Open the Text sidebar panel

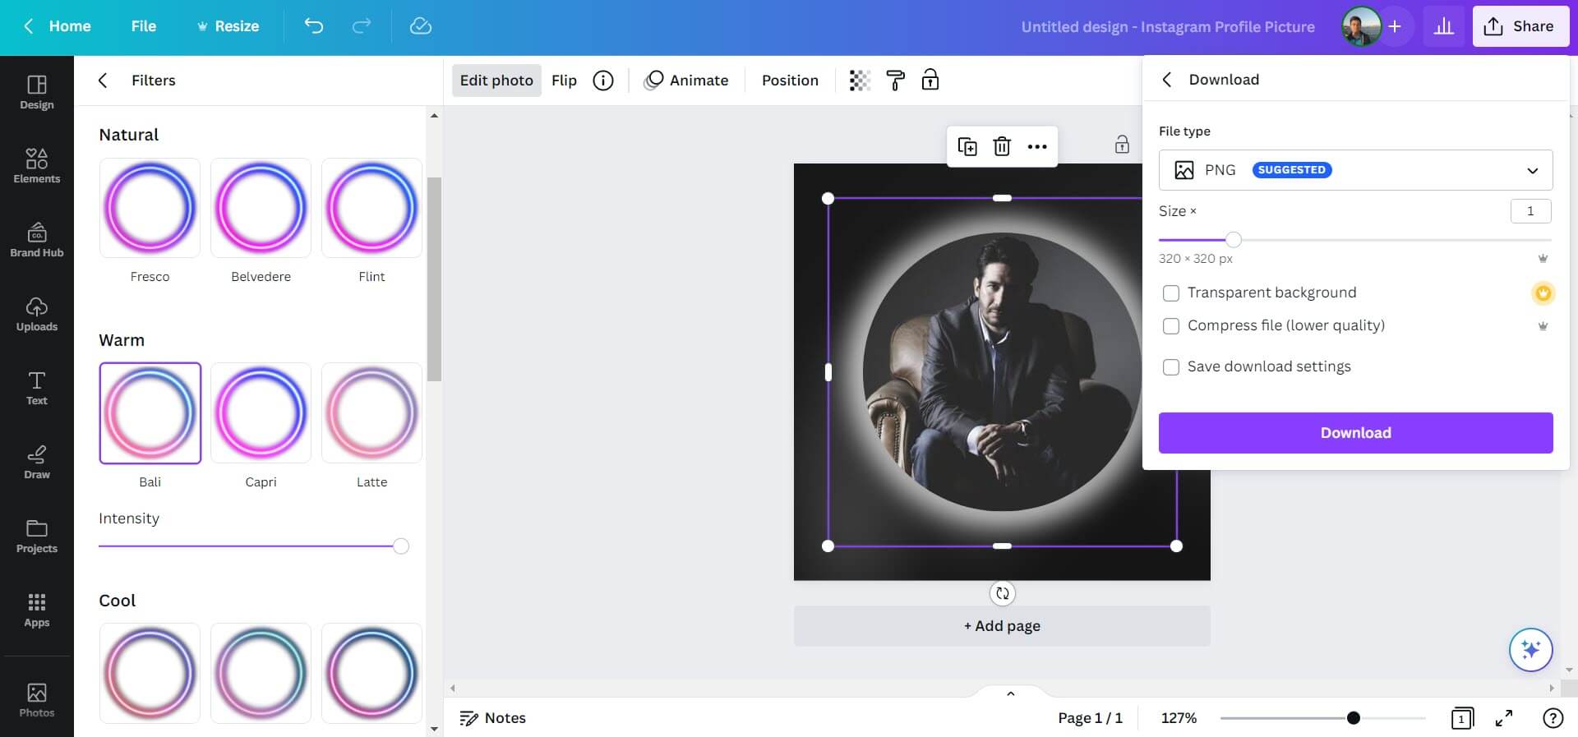[37, 389]
